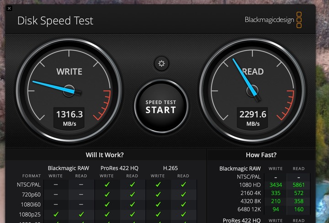Click 720p60 H.265 read checkmark
329x223 pixels.
183,194
